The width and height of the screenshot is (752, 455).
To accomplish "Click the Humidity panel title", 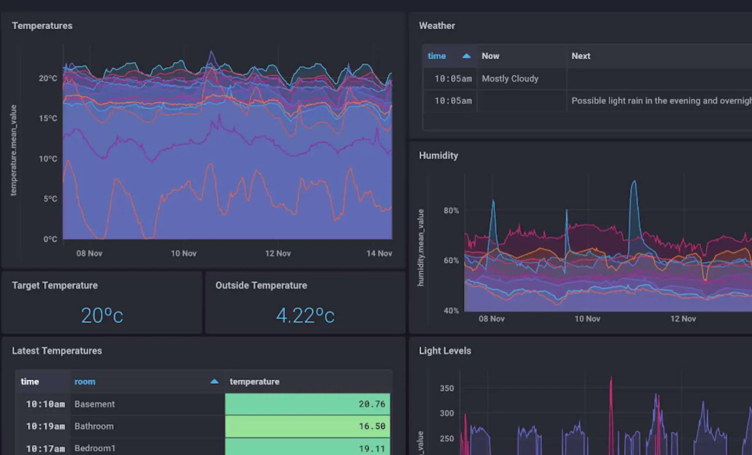I will click(438, 155).
